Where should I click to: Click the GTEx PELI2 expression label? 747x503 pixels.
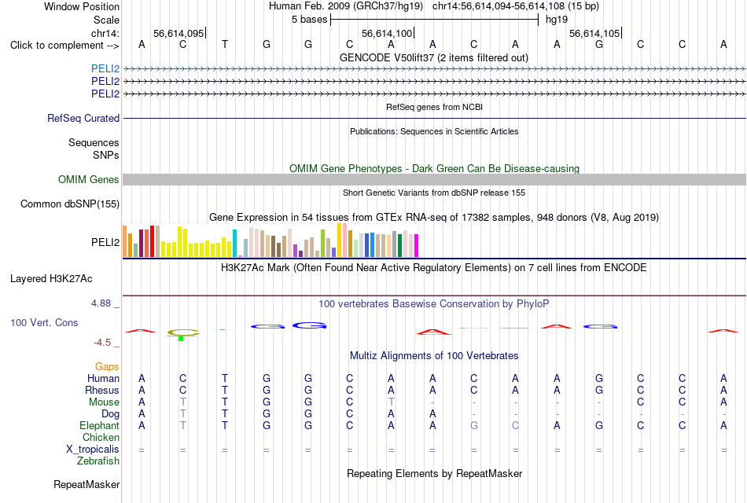(105, 242)
